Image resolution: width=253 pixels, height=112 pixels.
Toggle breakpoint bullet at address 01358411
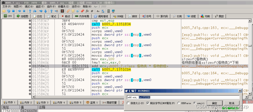click(30, 66)
